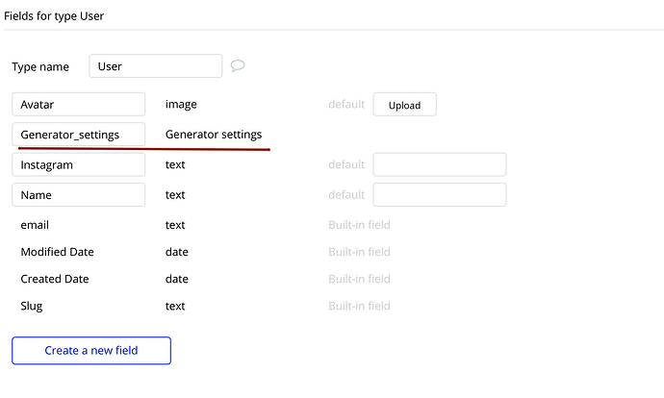Click the text type label beside Instagram
664x398 pixels.
[x=175, y=165]
